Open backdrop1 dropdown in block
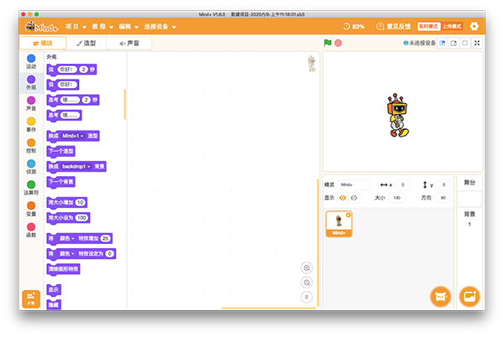This screenshot has height=337, width=504. [x=76, y=167]
